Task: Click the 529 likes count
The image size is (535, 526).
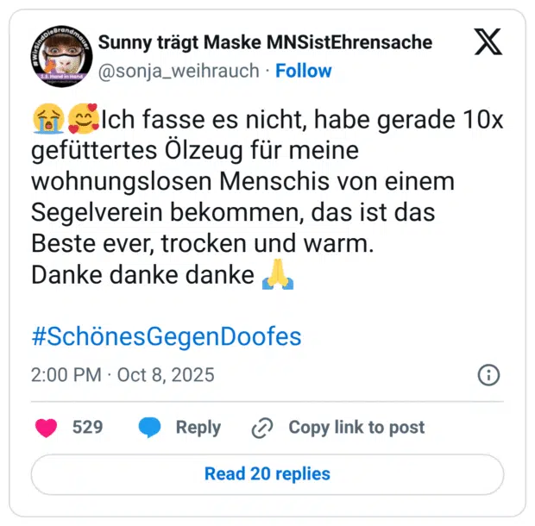Action: pyautogui.click(x=87, y=428)
